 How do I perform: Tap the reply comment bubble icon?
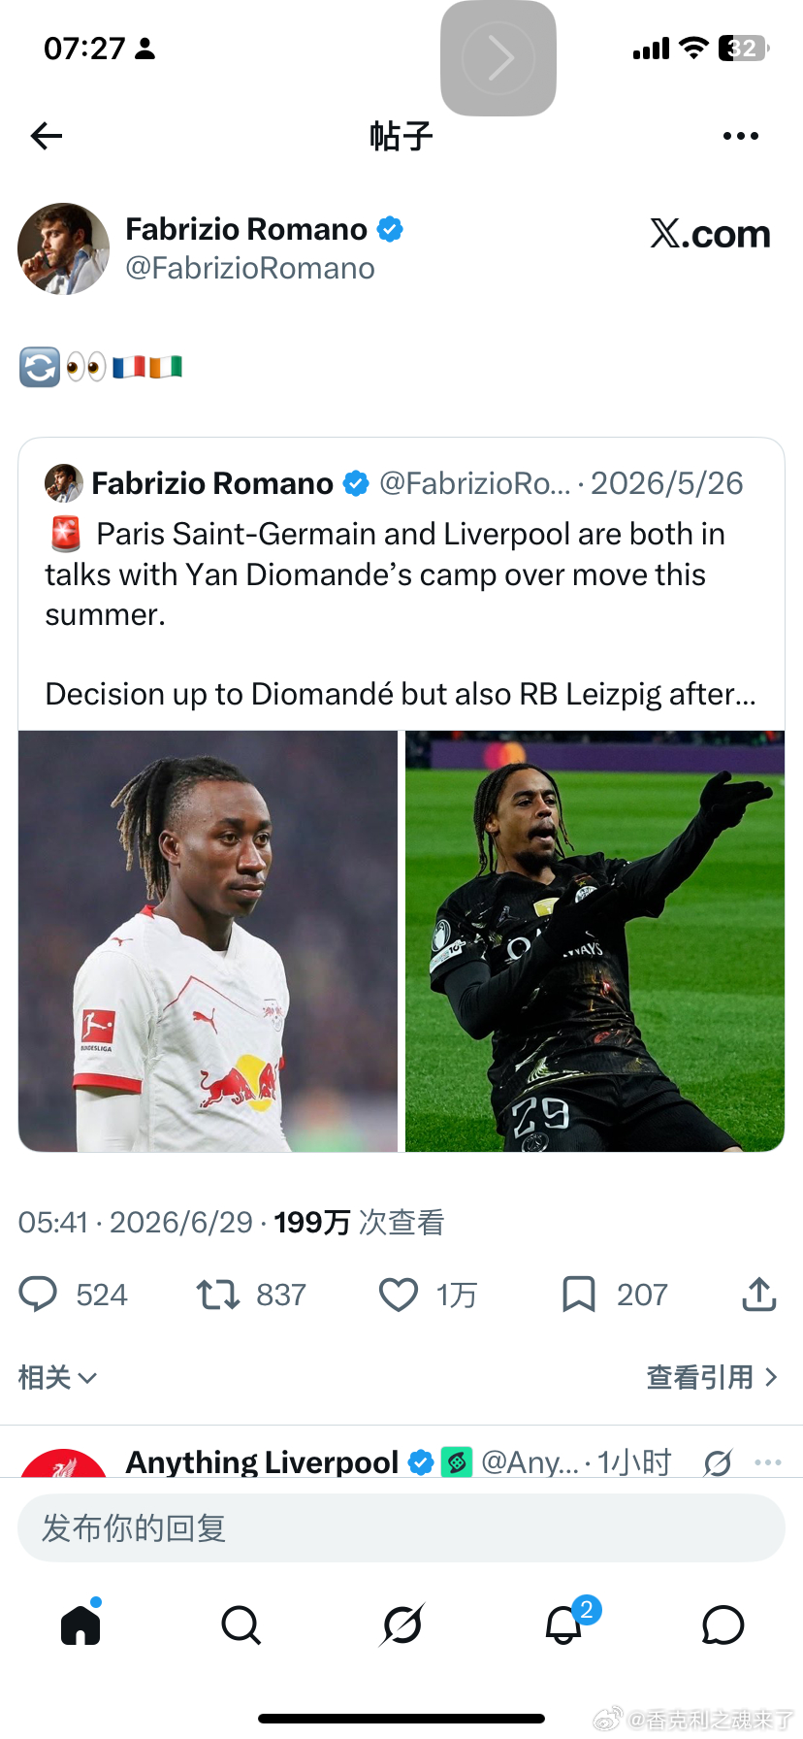pos(39,1295)
